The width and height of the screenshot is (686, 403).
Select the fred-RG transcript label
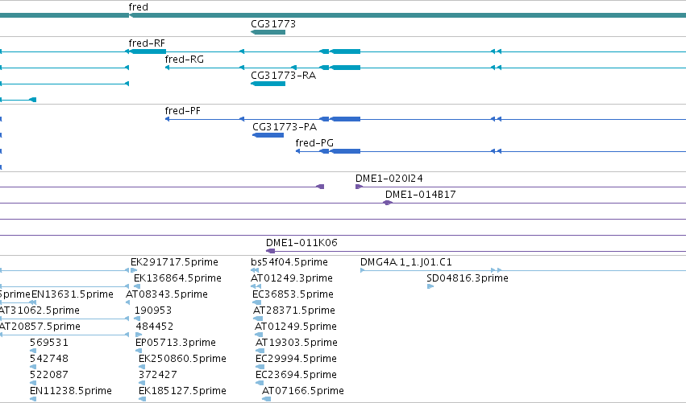tap(184, 59)
